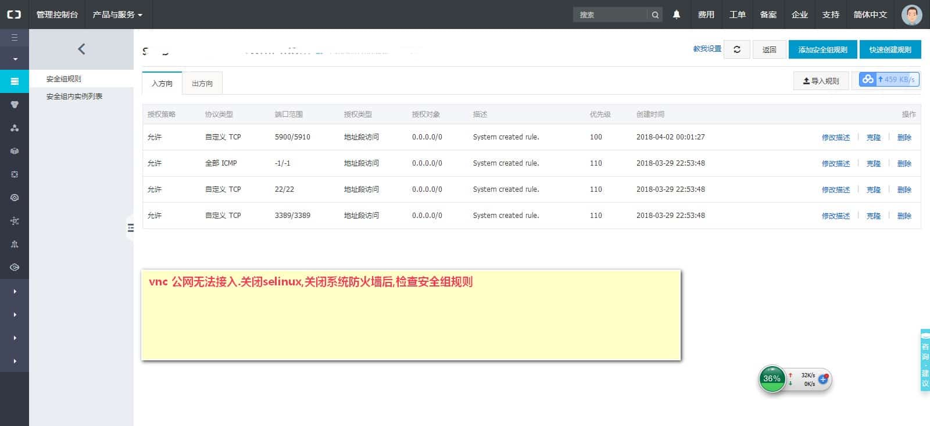Open the user avatar profile icon
The width and height of the screenshot is (930, 426).
pyautogui.click(x=911, y=15)
